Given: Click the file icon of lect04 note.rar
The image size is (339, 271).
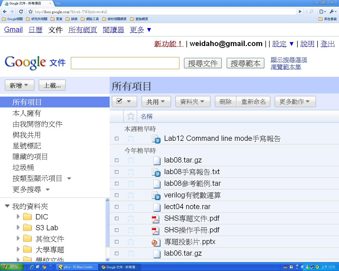Looking at the screenshot, I should [x=157, y=207].
